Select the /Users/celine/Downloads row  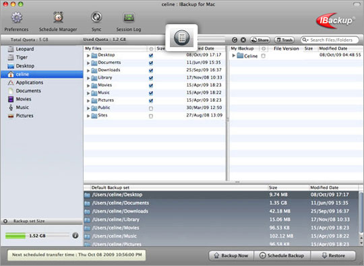tap(221, 211)
